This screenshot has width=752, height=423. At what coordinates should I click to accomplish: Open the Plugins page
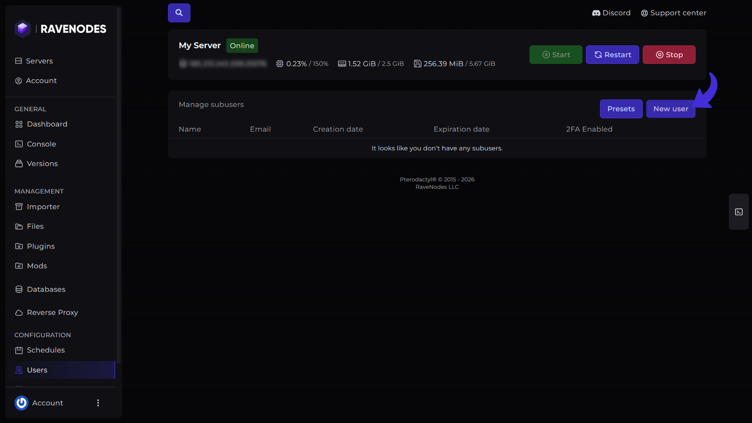(60, 246)
